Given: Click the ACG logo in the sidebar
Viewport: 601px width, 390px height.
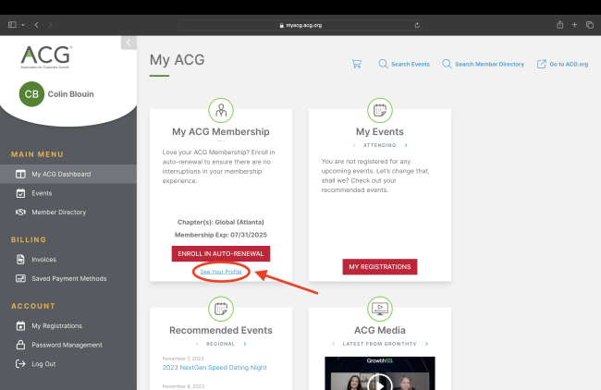Looking at the screenshot, I should pyautogui.click(x=46, y=56).
